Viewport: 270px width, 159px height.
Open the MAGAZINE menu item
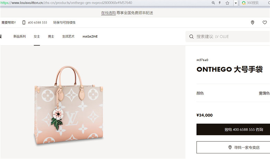pyautogui.click(x=90, y=37)
